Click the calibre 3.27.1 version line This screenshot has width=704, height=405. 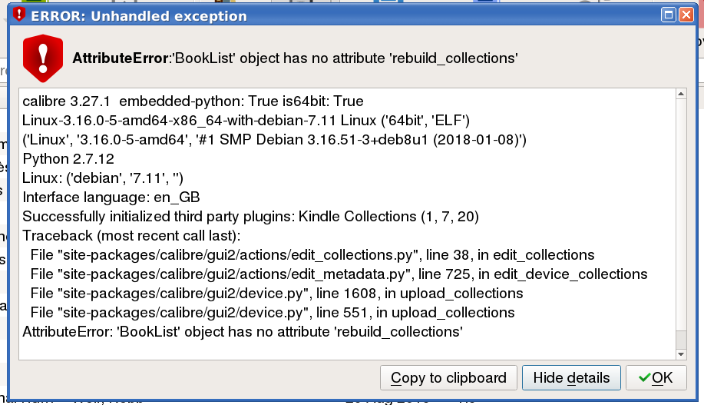tap(193, 101)
